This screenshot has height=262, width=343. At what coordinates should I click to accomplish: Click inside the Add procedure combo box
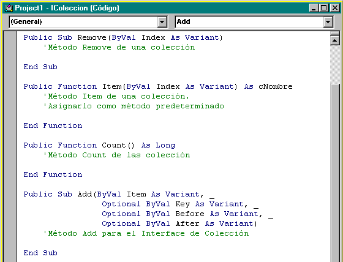(x=249, y=22)
